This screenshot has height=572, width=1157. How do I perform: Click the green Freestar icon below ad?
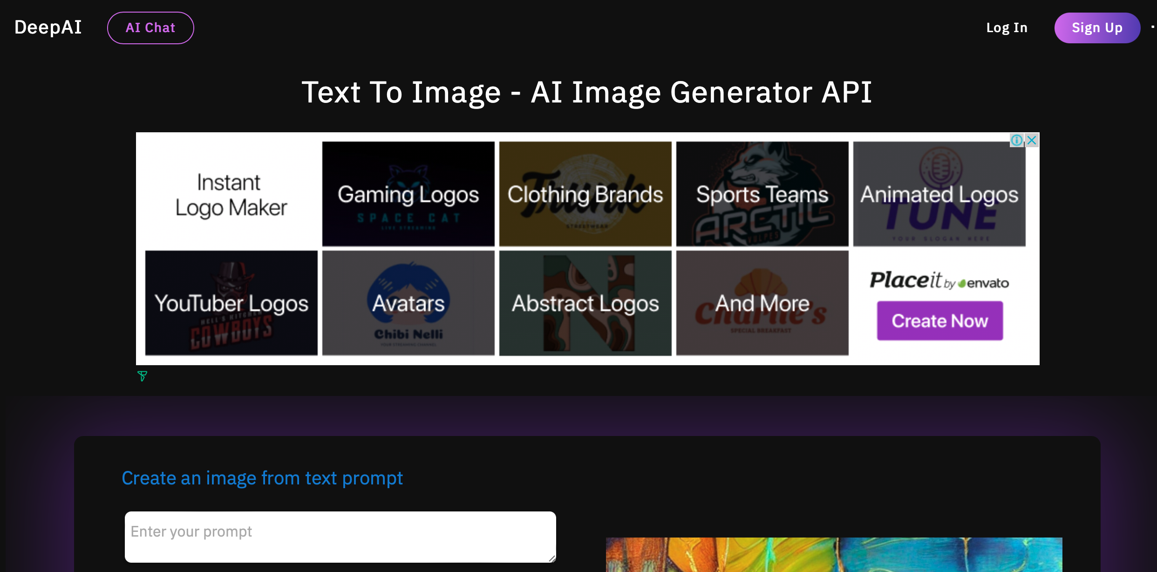[x=143, y=376]
